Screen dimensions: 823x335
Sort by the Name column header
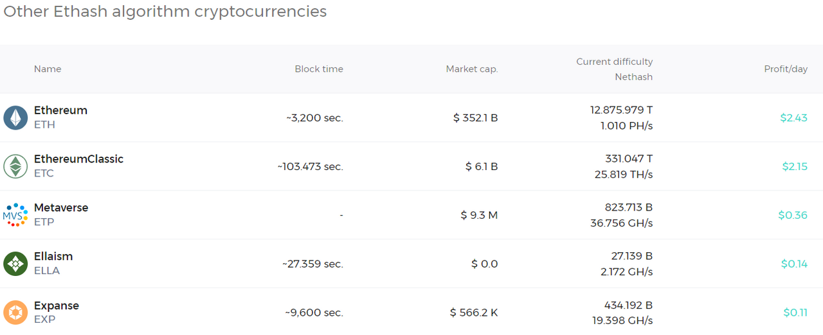pyautogui.click(x=48, y=69)
